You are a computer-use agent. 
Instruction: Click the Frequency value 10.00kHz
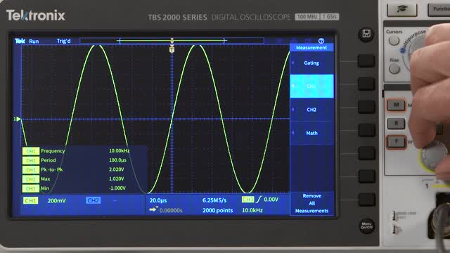(119, 150)
